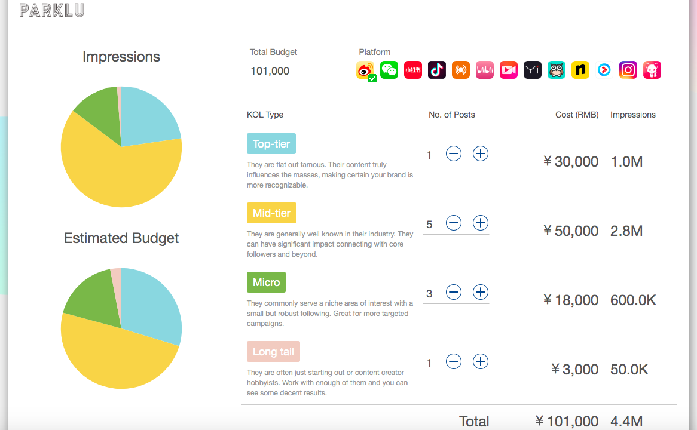Select the yellow 'n' platform icon
The height and width of the screenshot is (430, 697).
[580, 70]
